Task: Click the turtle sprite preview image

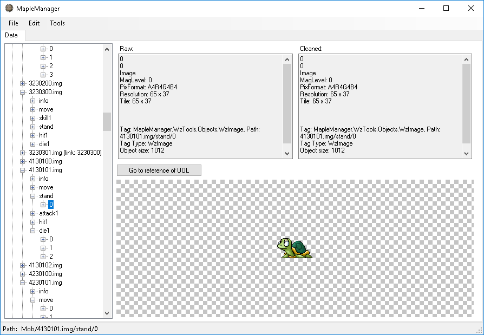Action: coord(295,248)
